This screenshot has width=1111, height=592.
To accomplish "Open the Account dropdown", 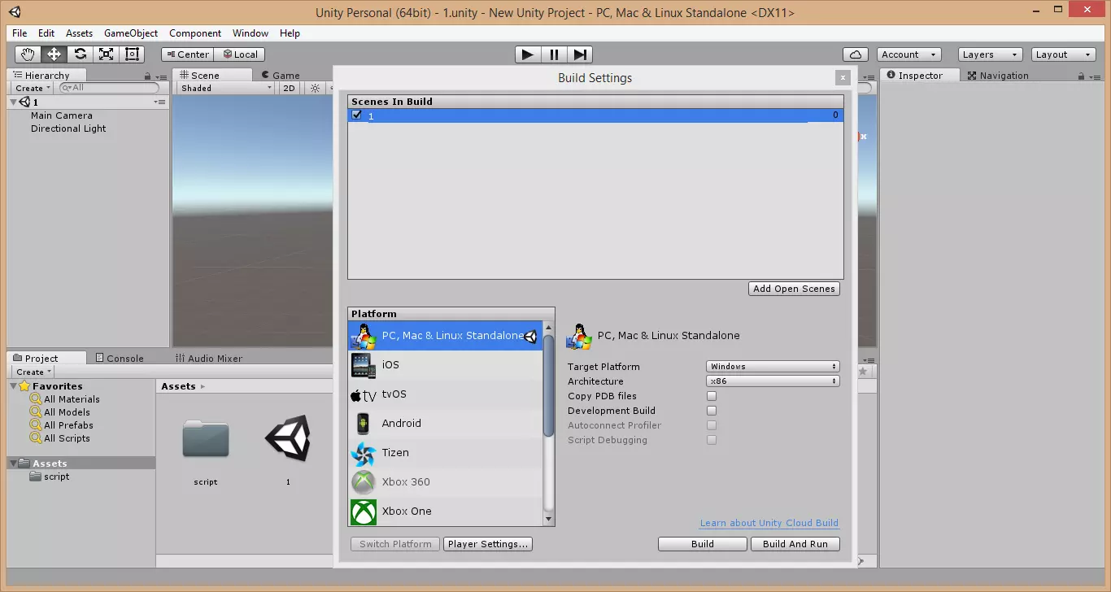I will pos(909,54).
